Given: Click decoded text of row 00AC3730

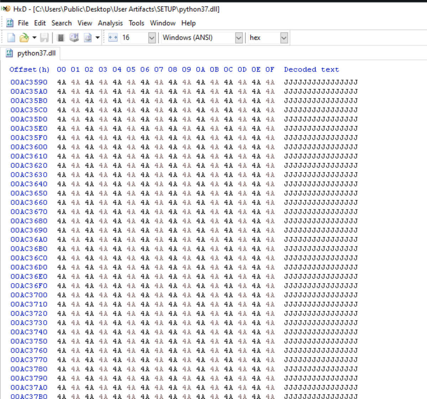Looking at the screenshot, I should coord(321,323).
